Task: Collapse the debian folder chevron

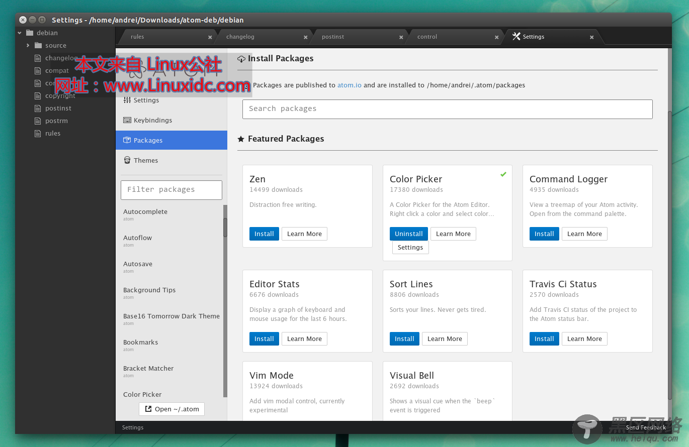Action: point(20,33)
